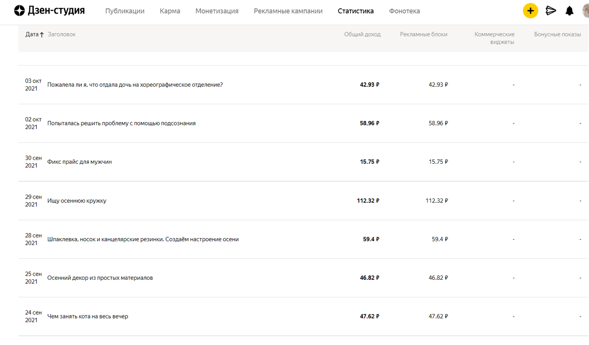
Task: Open the Рекламные кампании section
Action: click(x=288, y=10)
